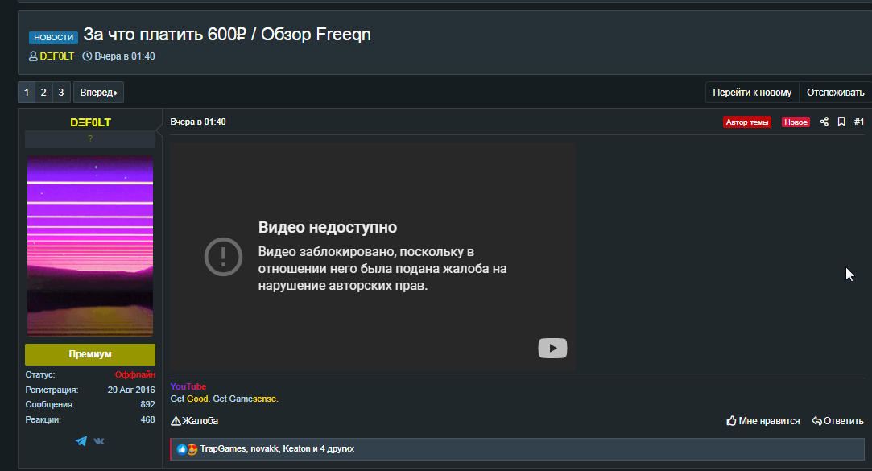Image resolution: width=872 pixels, height=471 pixels.
Task: Open D=F0LT username in post sidebar
Action: click(90, 122)
